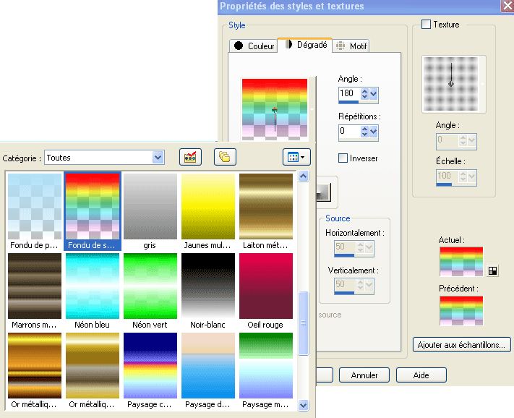Screen dimensions: 514x418
Task: Open the gradient Angle dropdown arrow
Action: [x=374, y=94]
